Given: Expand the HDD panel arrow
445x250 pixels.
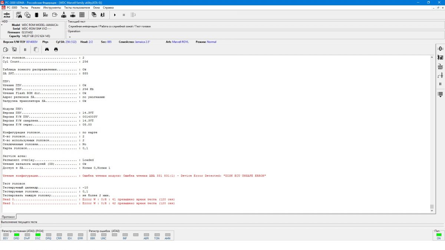Looking at the screenshot, I should (1, 25).
